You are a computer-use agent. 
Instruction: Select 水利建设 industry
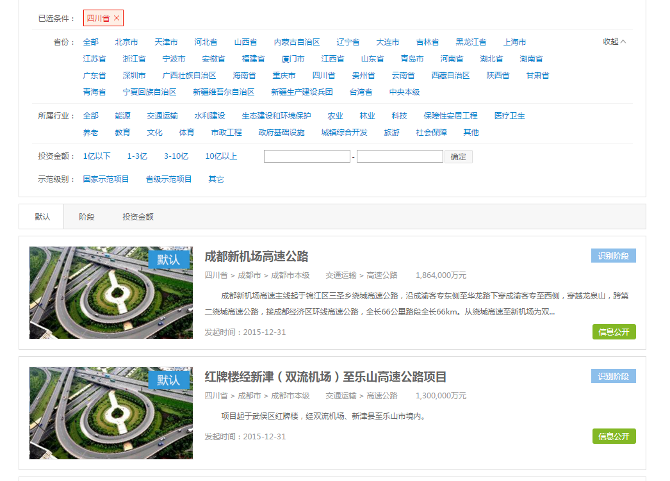pyautogui.click(x=210, y=116)
